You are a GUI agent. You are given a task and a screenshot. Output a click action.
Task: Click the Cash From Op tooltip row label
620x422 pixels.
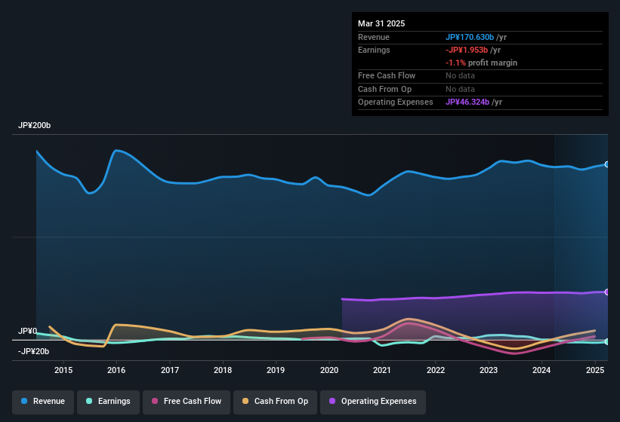click(x=384, y=89)
